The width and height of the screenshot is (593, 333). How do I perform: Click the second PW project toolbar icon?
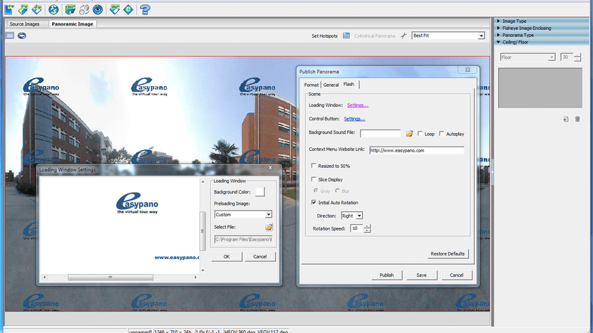[23, 9]
